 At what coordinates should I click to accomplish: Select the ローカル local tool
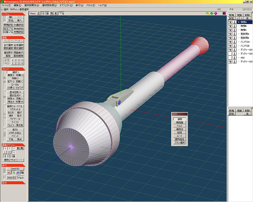click(x=15, y=84)
